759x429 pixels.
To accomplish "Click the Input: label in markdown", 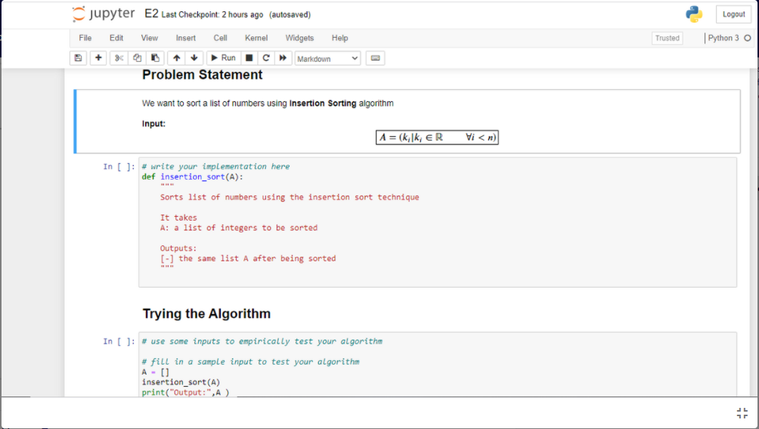I will [153, 124].
